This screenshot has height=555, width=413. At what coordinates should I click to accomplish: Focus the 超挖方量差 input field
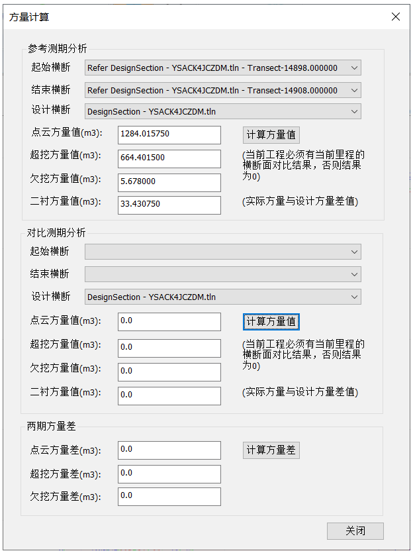(x=169, y=474)
